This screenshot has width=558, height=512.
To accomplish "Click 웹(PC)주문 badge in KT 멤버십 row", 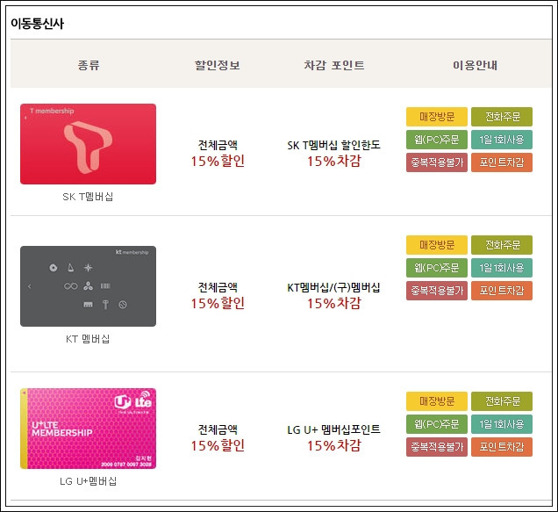I will [x=437, y=268].
